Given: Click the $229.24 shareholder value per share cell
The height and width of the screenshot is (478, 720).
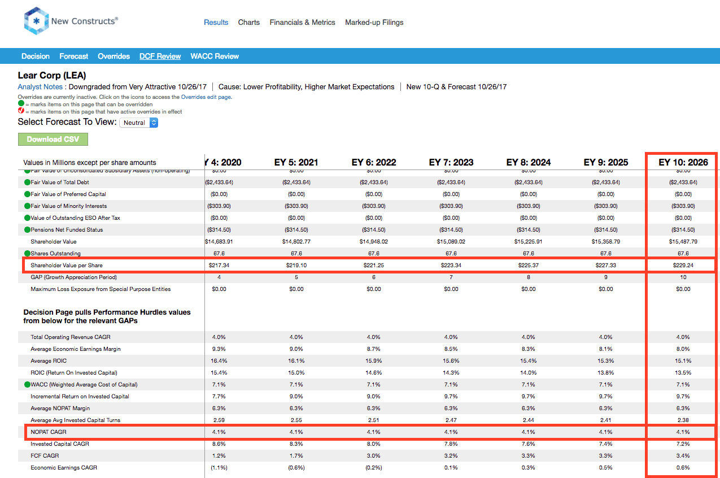Looking at the screenshot, I should click(683, 265).
